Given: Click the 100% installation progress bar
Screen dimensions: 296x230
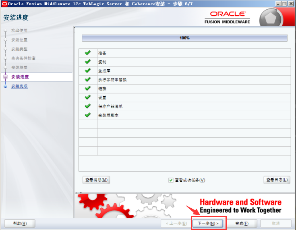Looking at the screenshot, I should (184, 38).
